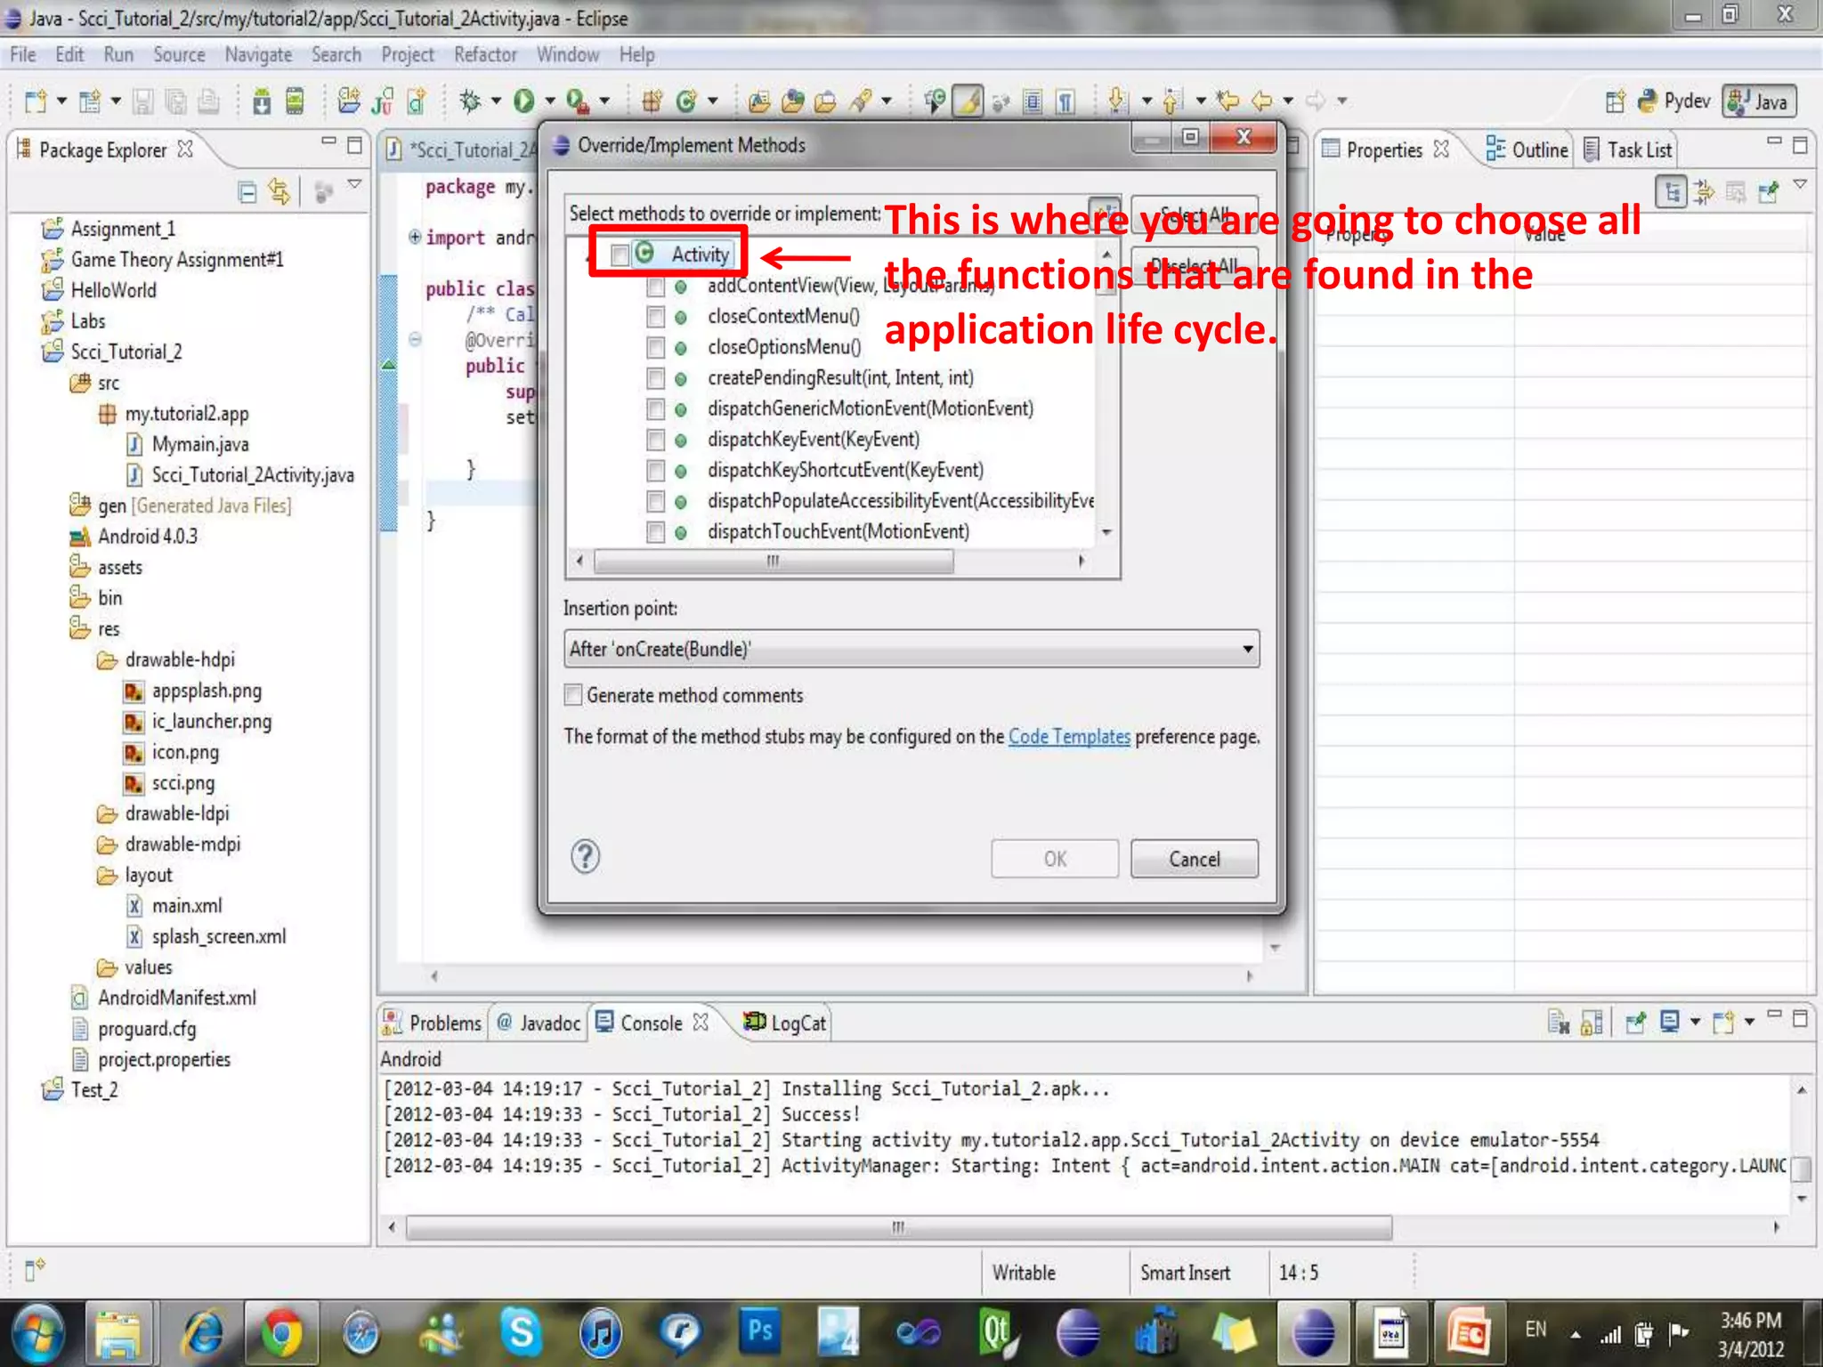Screen dimensions: 1823x1367
Task: Open the Insertion point dropdown
Action: [911, 649]
